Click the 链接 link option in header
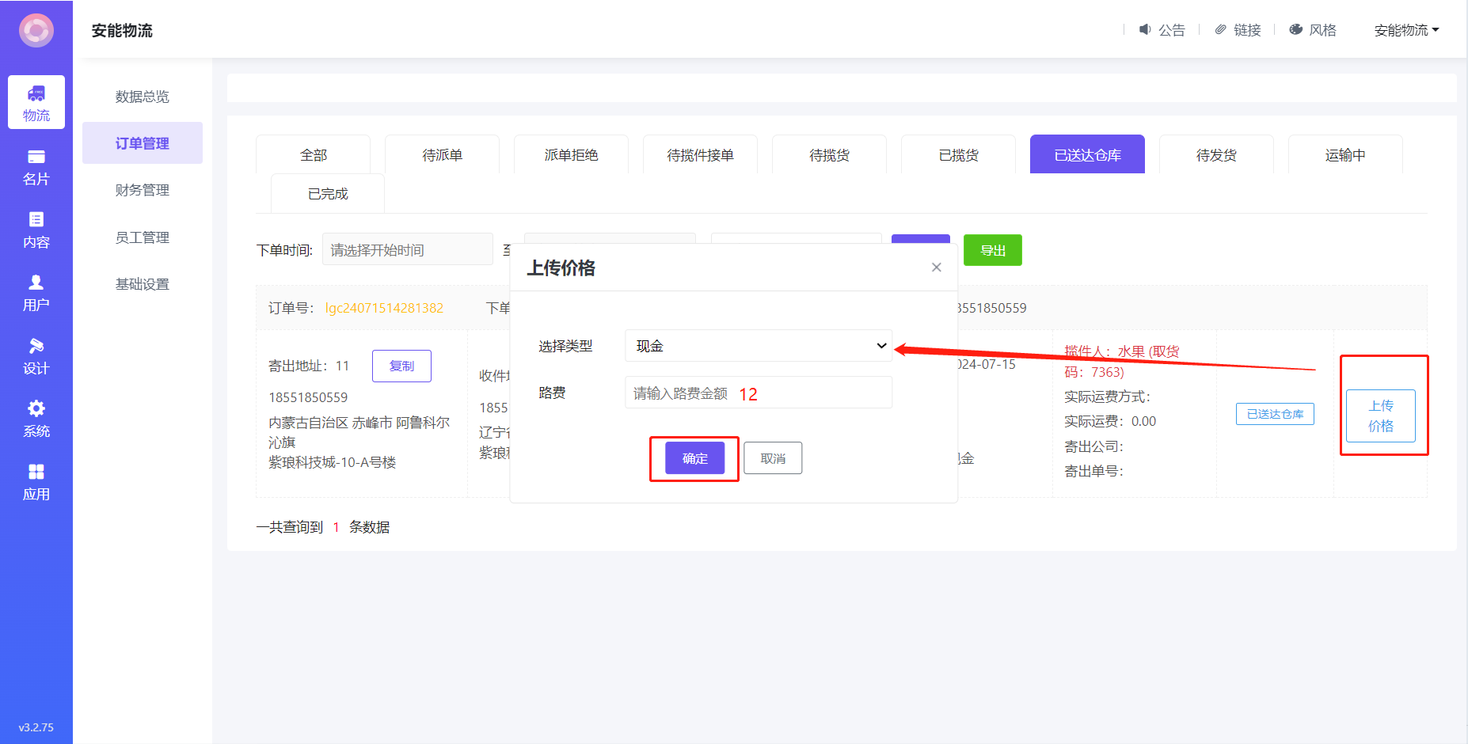The image size is (1468, 744). (x=1238, y=30)
